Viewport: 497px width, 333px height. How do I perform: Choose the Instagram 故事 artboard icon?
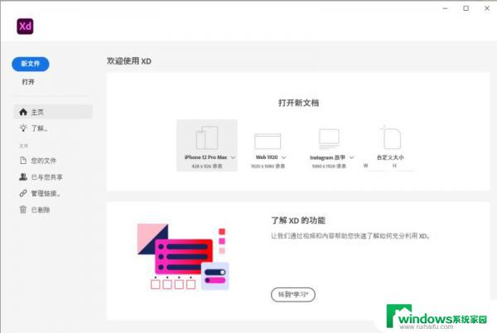329,139
